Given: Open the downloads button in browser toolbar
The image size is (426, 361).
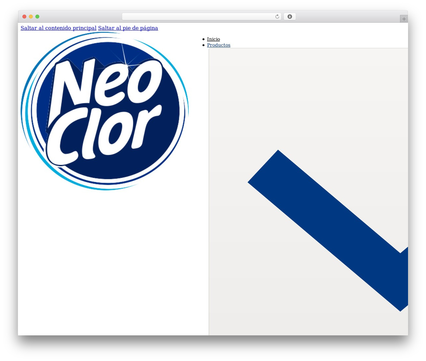Looking at the screenshot, I should (x=290, y=17).
